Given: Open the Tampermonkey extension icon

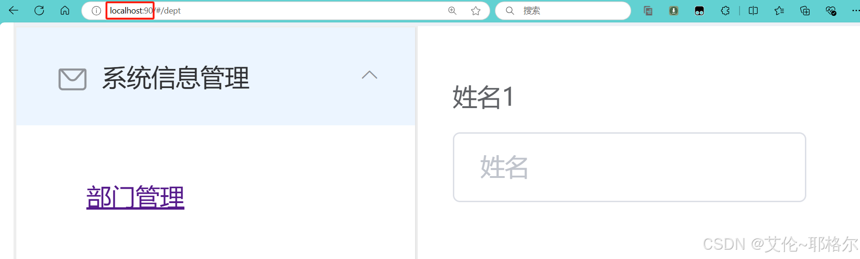Looking at the screenshot, I should coord(699,11).
